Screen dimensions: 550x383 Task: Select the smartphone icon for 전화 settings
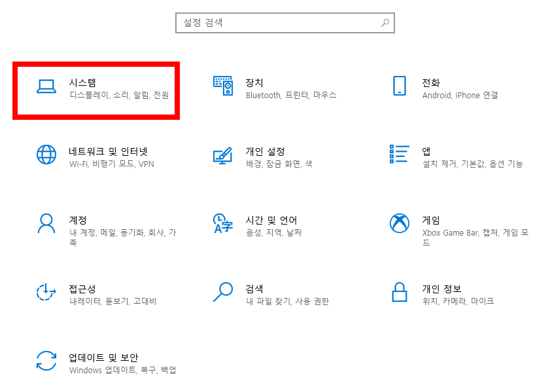(400, 86)
